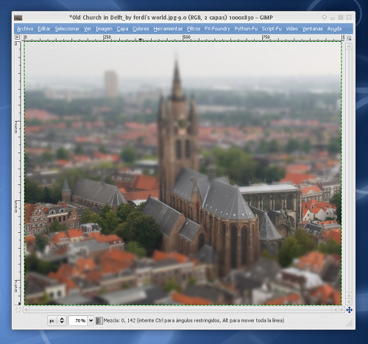Click the gradient icon in status bar
Image resolution: width=368 pixels, height=344 pixels.
(99, 320)
